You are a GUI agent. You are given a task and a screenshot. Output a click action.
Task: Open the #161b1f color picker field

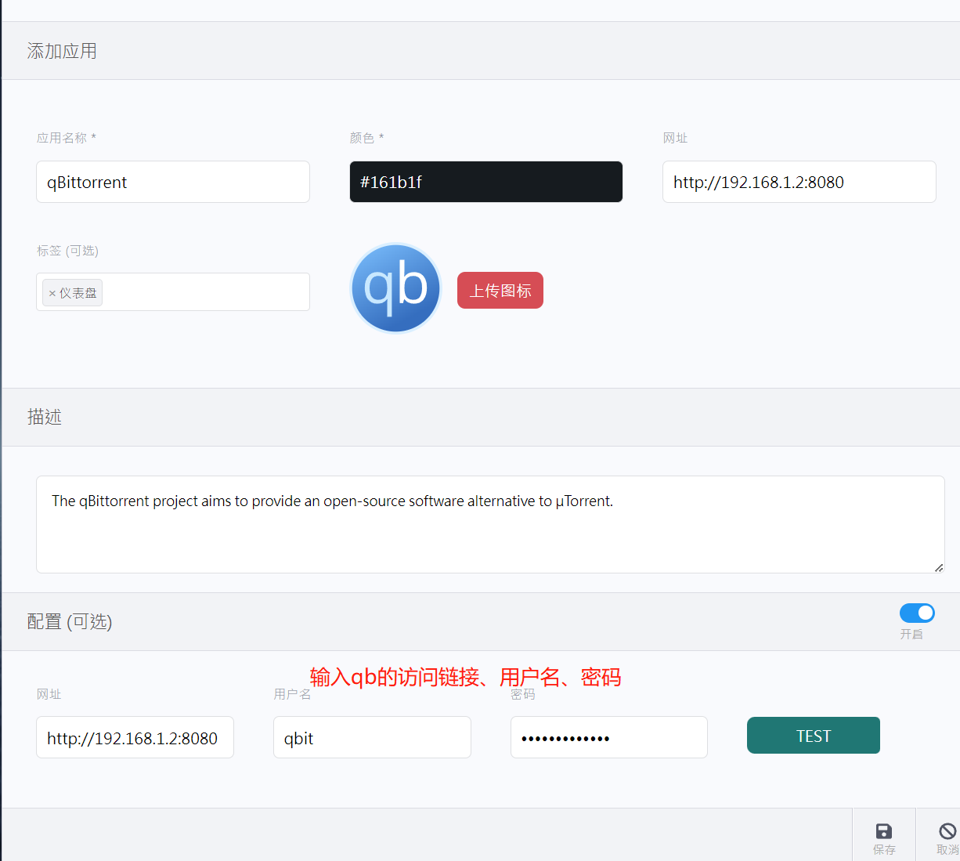(x=486, y=182)
